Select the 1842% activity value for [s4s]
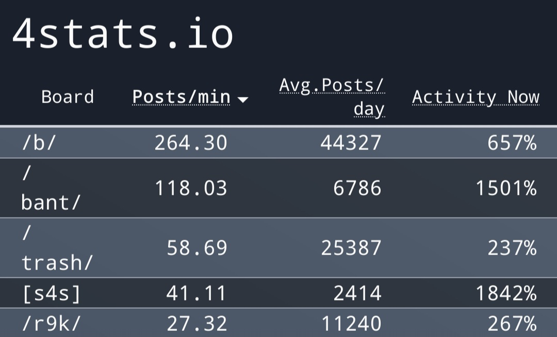 (x=506, y=293)
